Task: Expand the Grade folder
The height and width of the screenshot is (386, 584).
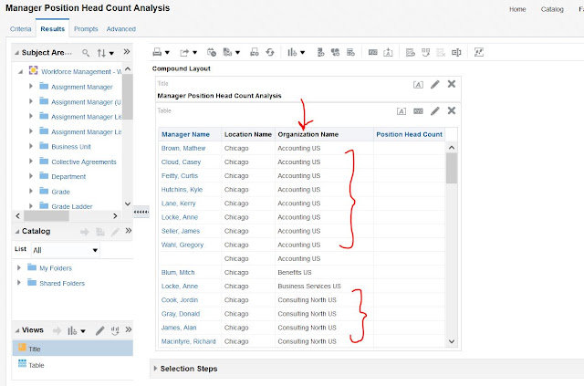Action: [x=31, y=191]
